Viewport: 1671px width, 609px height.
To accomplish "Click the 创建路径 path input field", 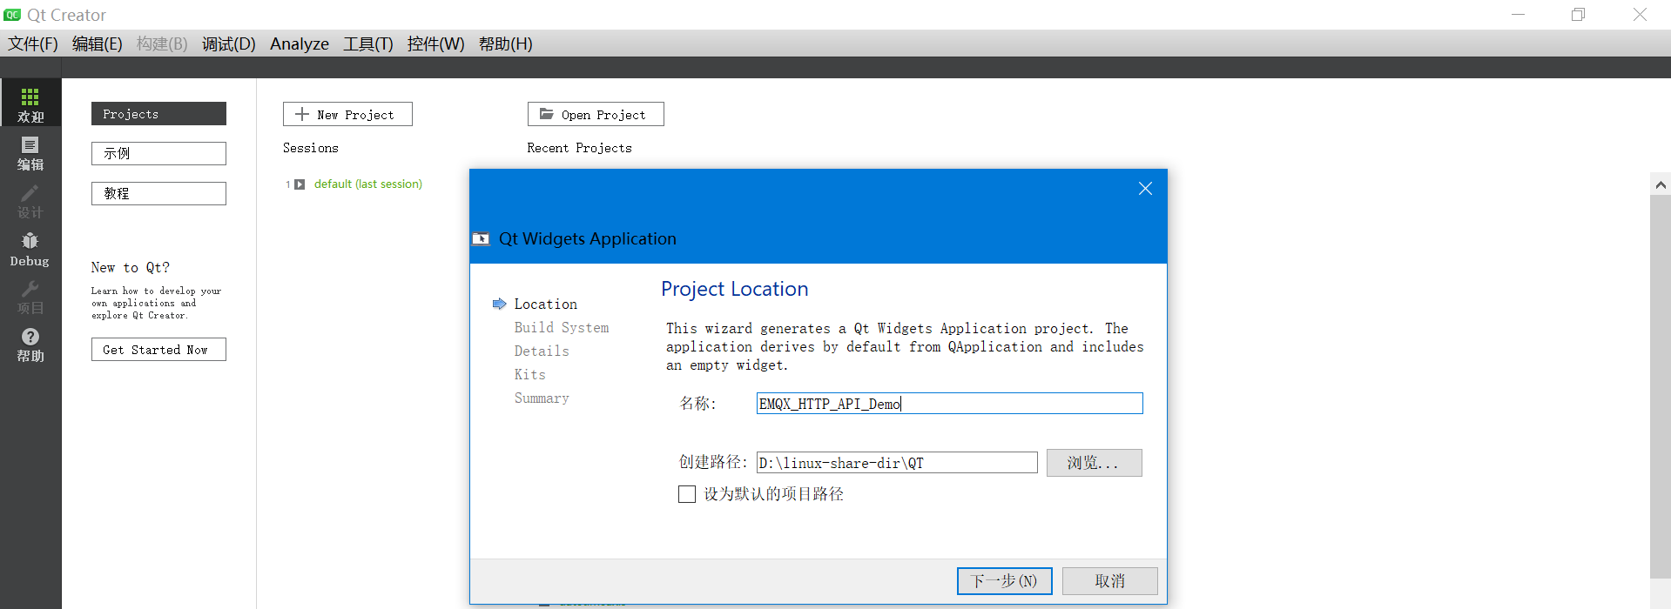I will (897, 463).
